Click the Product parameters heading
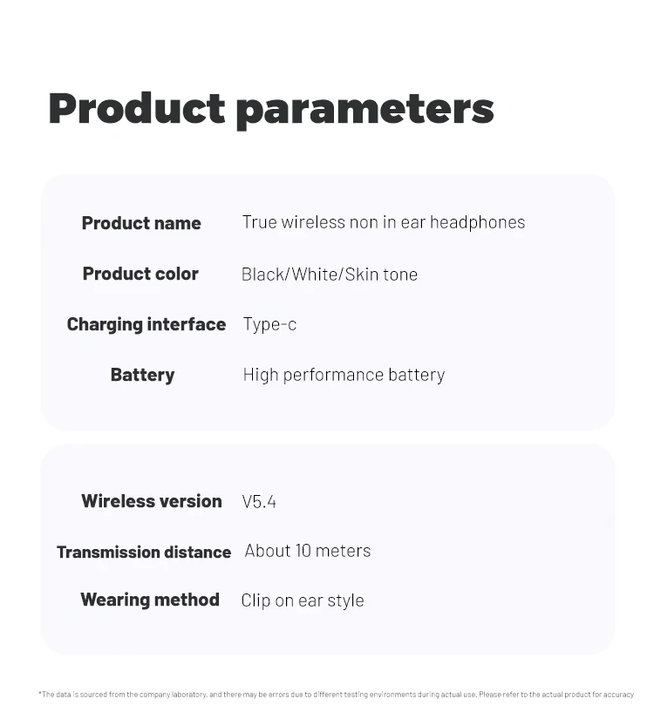 click(x=271, y=109)
